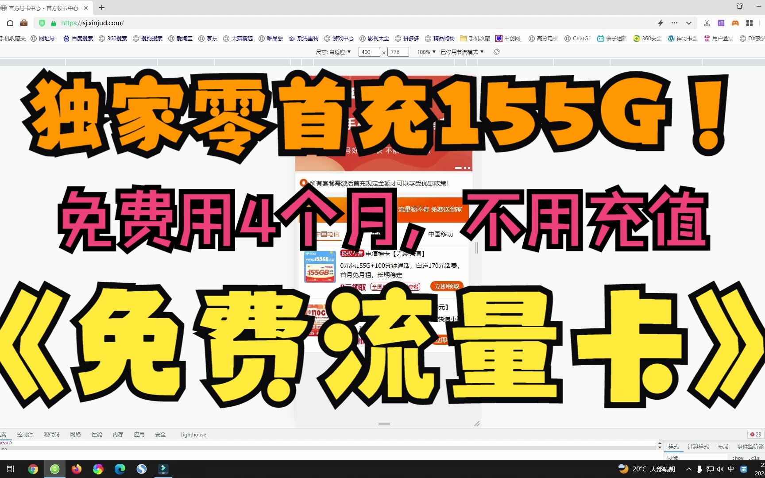This screenshot has width=765, height=478.
Task: Click the taskbar volume speaker icon
Action: pyautogui.click(x=720, y=469)
